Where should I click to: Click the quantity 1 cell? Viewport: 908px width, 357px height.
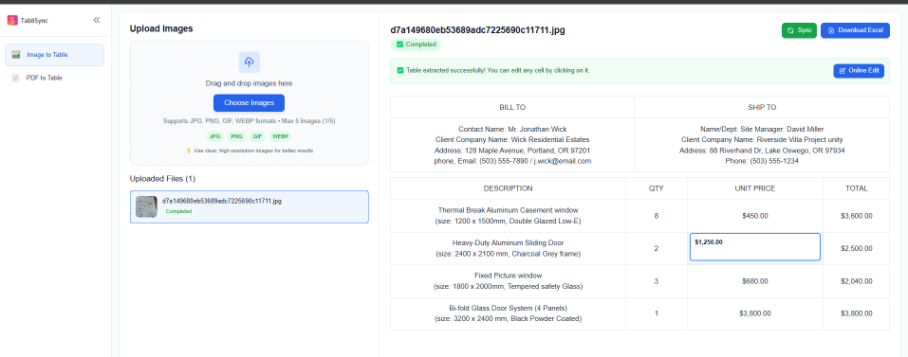pyautogui.click(x=657, y=313)
